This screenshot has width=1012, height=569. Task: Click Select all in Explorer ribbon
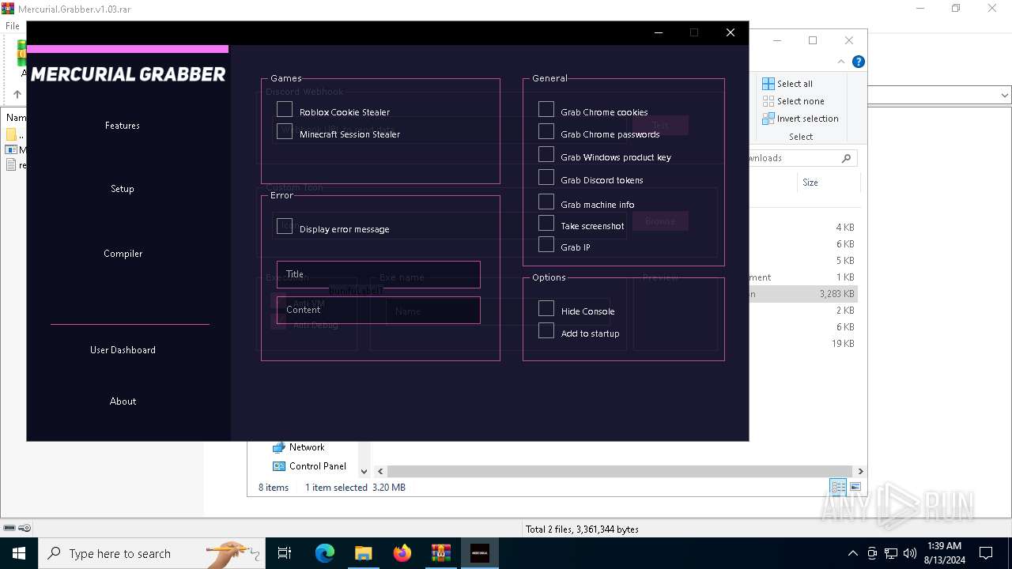[x=787, y=84]
